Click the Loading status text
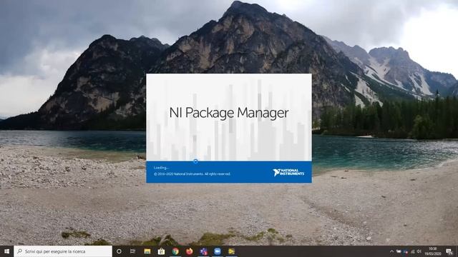Image resolution: width=458 pixels, height=257 pixels. 161,168
